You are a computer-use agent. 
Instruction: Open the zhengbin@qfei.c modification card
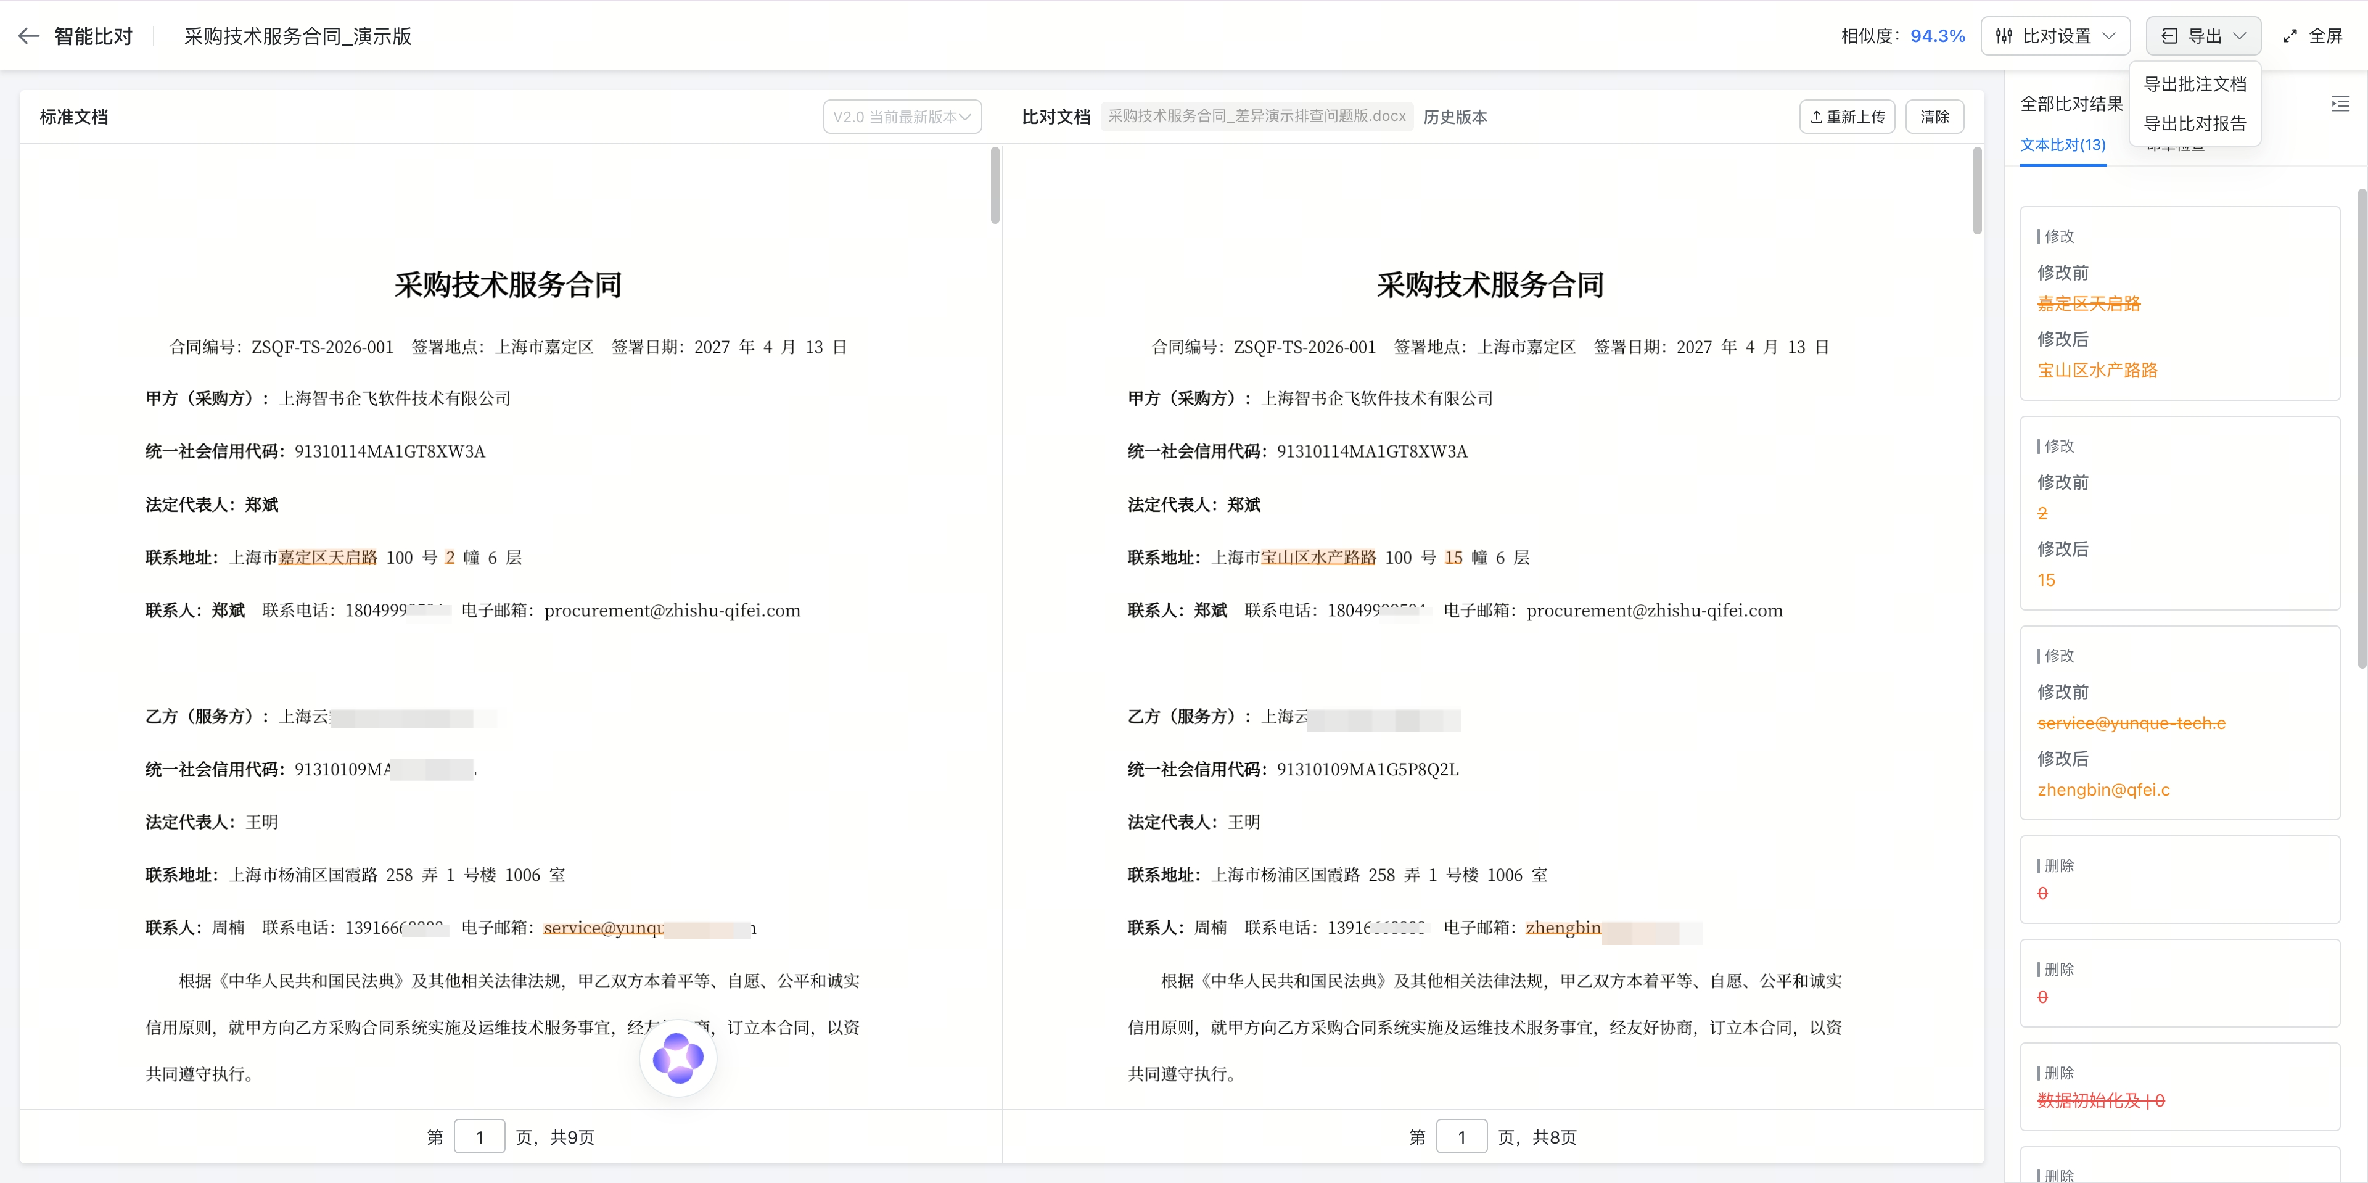click(2179, 722)
